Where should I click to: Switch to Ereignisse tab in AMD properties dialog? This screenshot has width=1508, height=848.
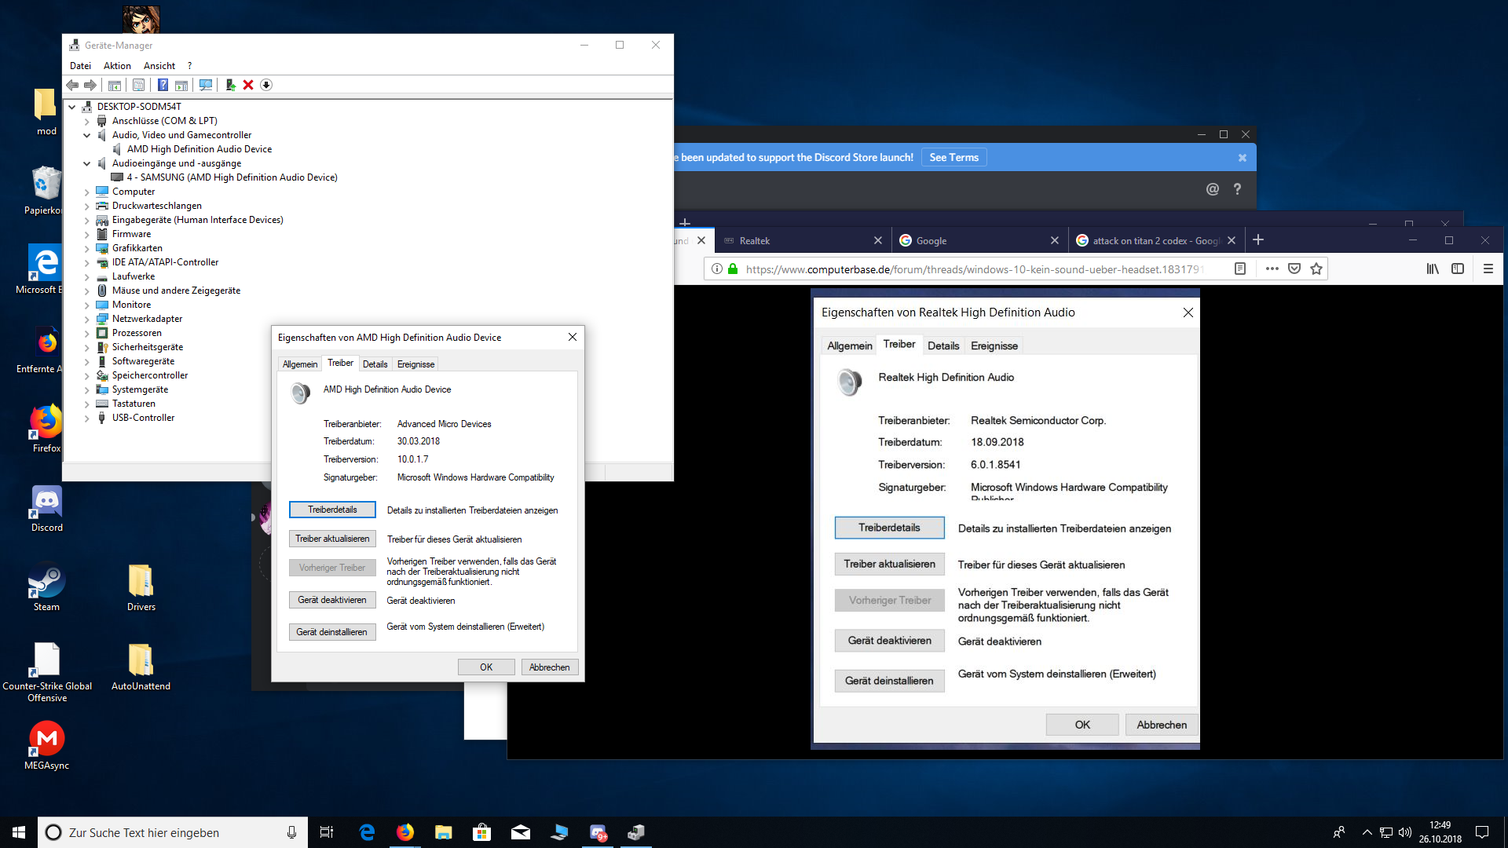tap(415, 364)
